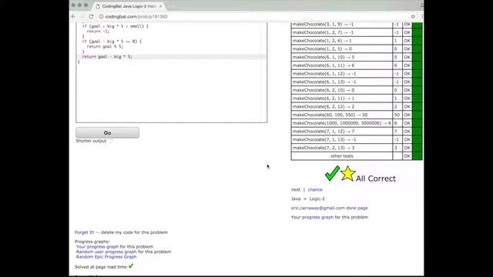
Task: Select the CodingBat Java Logic-2 tab
Action: (129, 6)
